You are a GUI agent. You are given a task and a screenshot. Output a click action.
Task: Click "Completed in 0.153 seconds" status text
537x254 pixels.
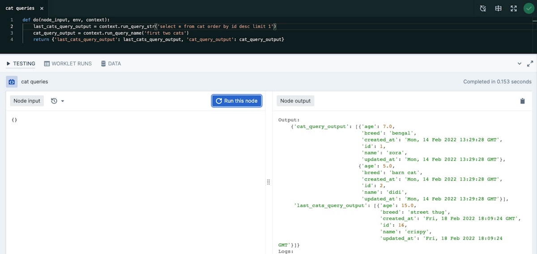497,82
